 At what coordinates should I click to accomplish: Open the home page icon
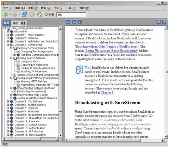click(39, 14)
